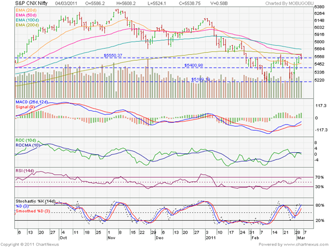Select the "EMA (20d)" legend label
Screen dimensions: 329x247
coord(26,10)
